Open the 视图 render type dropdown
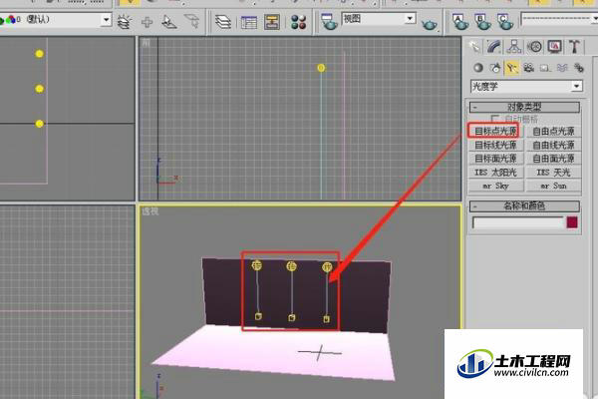The image size is (598, 399). (x=379, y=18)
